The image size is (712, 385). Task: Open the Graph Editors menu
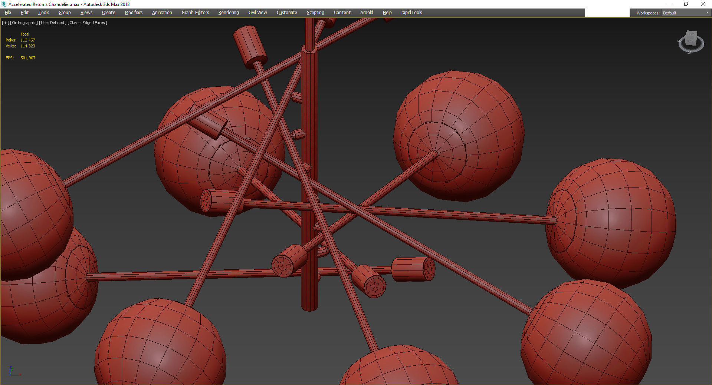(195, 13)
